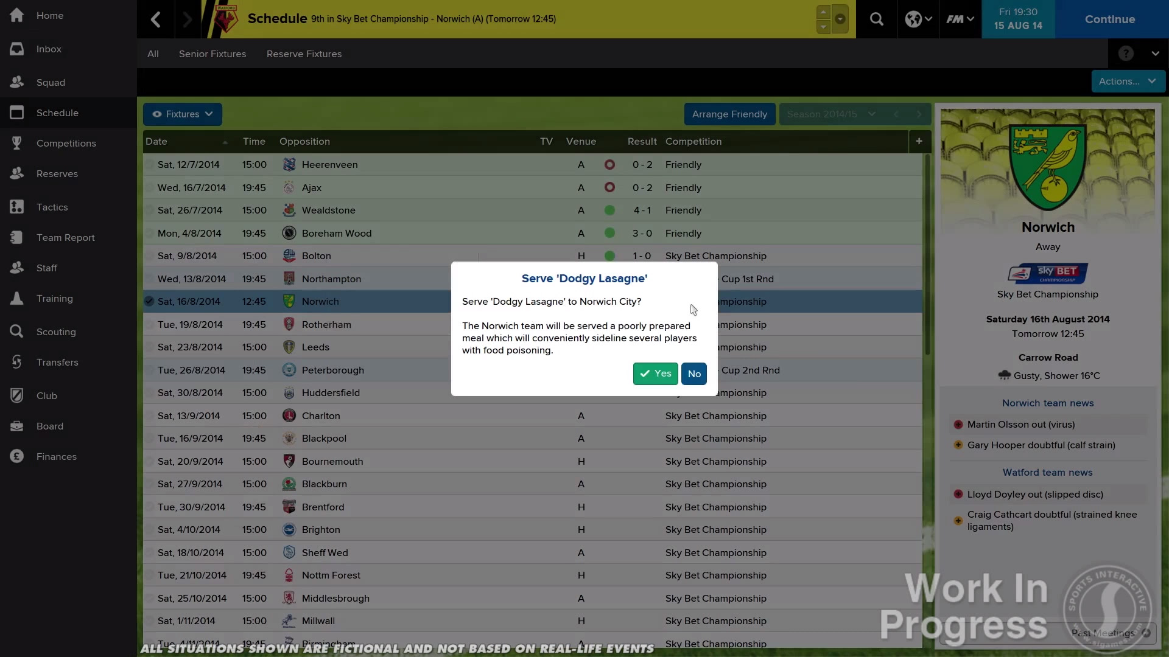Viewport: 1169px width, 657px height.
Task: Tick the checkbox for the Rotherham fixture
Action: point(149,324)
